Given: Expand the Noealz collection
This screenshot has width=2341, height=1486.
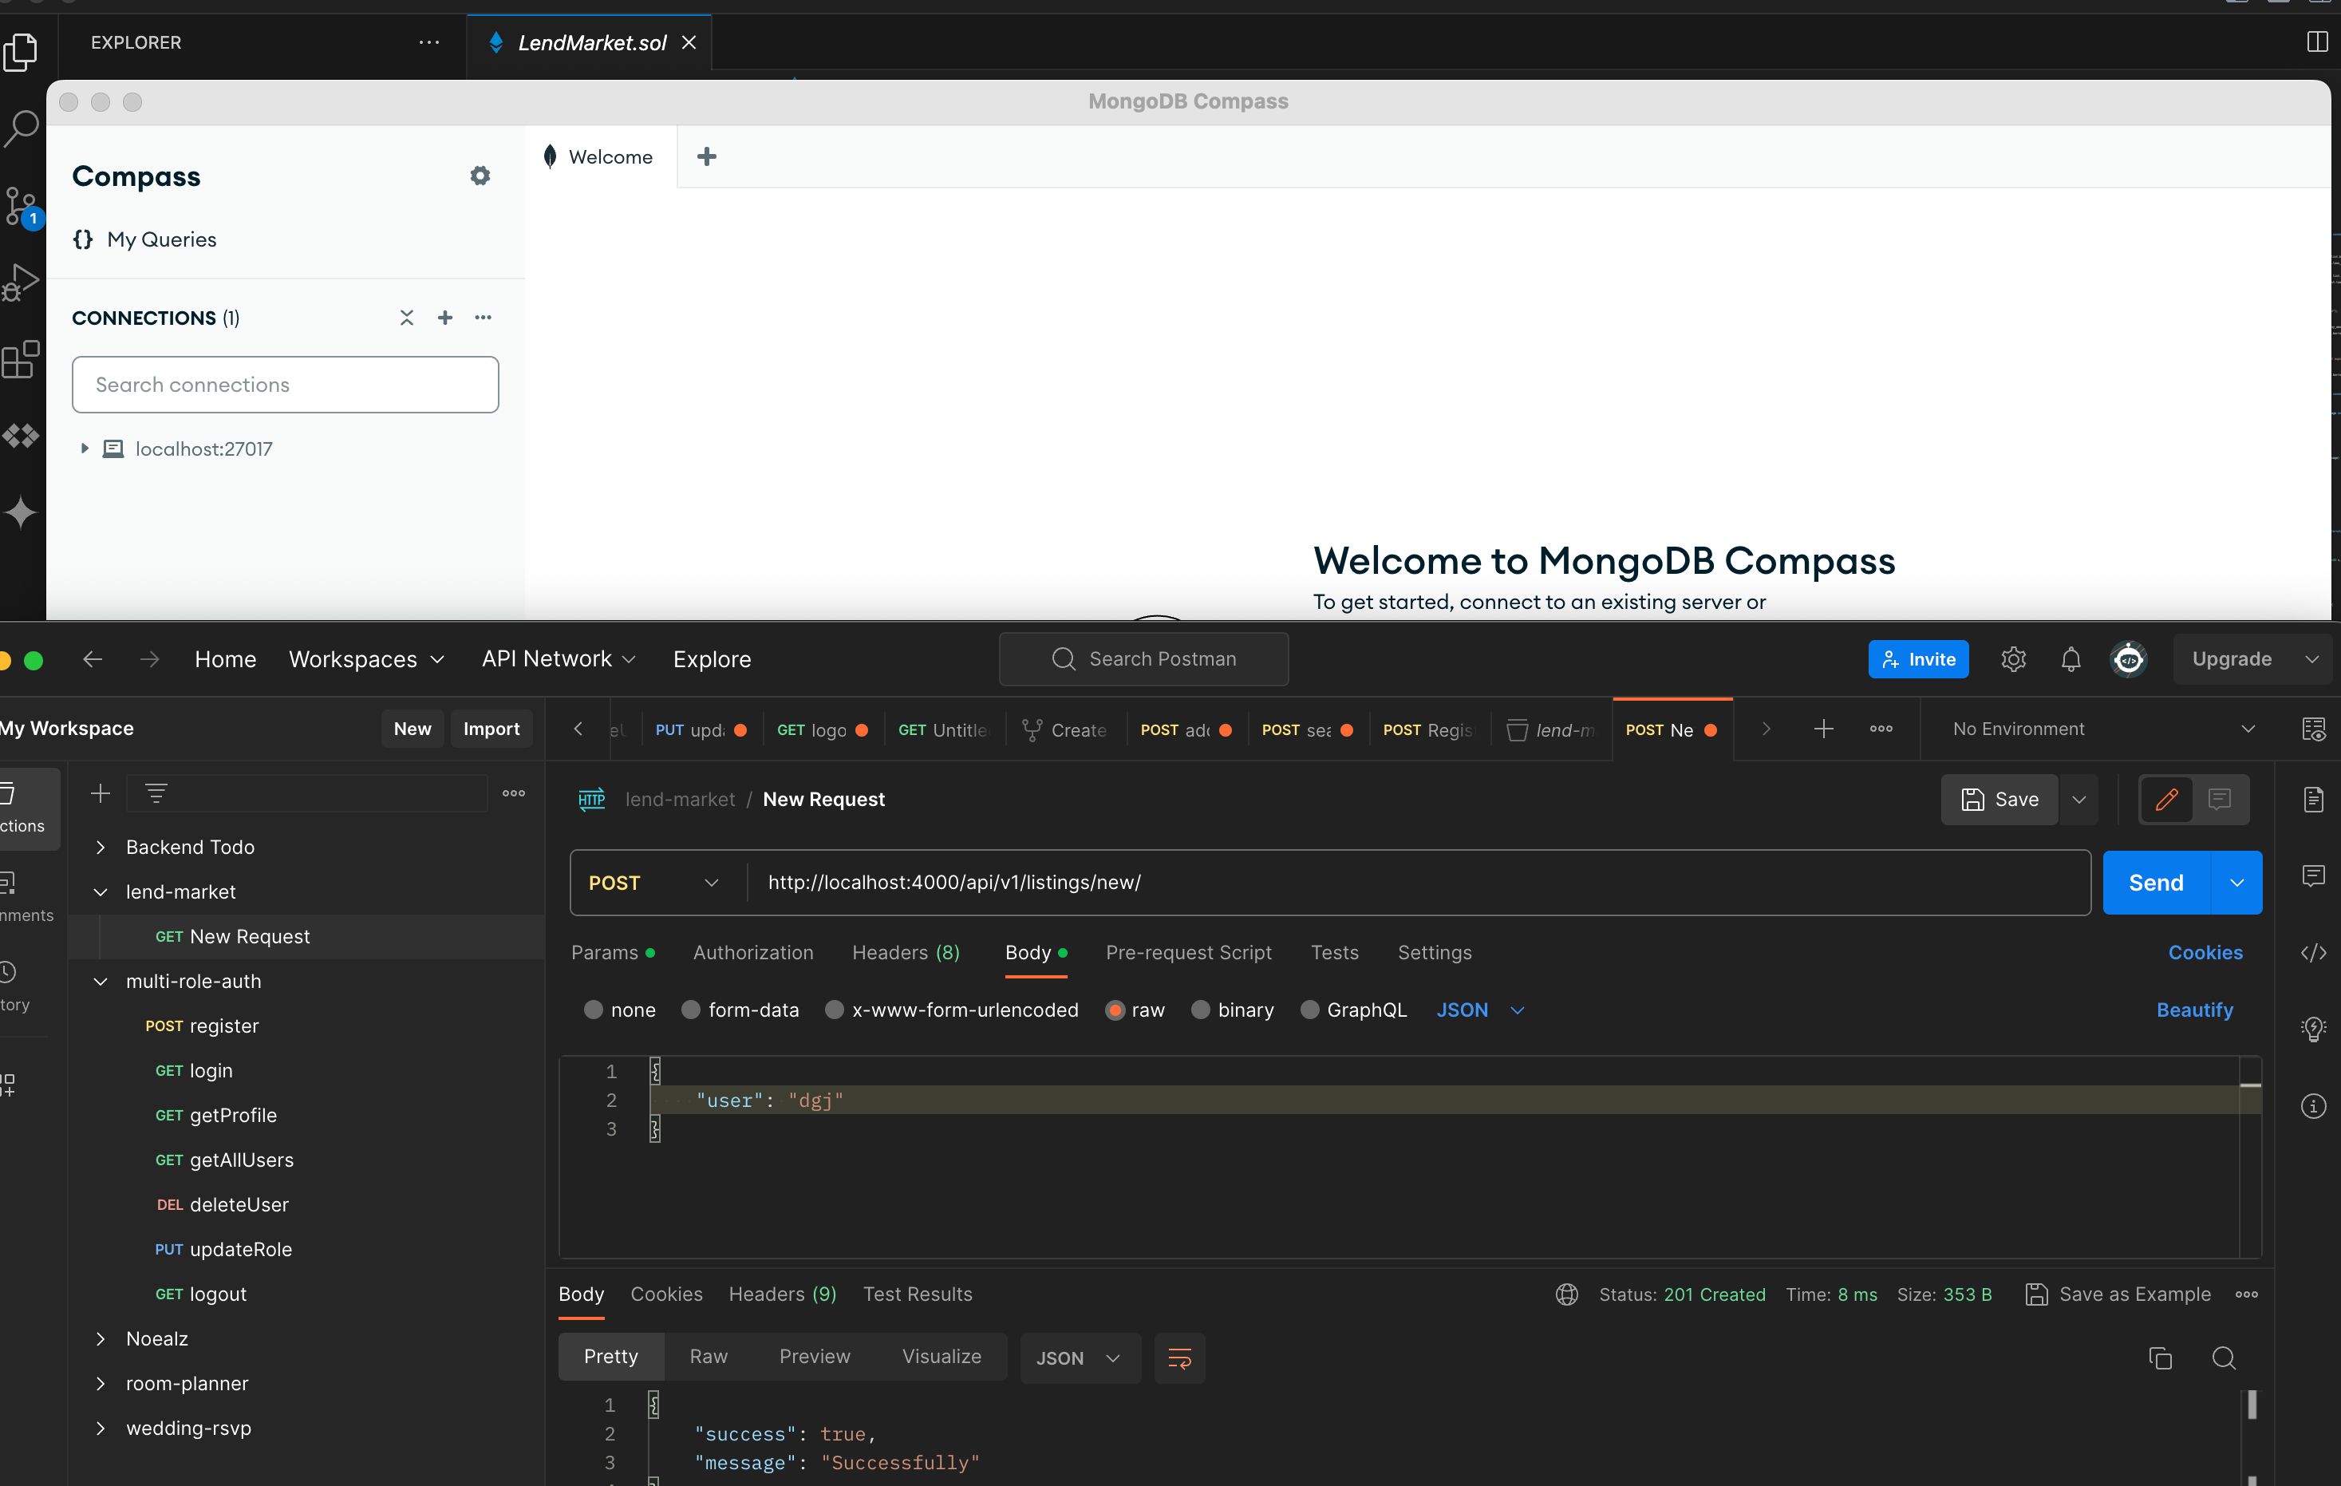Looking at the screenshot, I should [100, 1338].
